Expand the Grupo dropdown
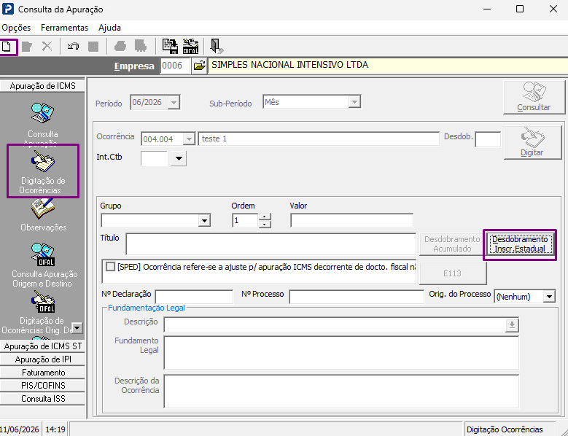The height and width of the screenshot is (436, 568). click(x=204, y=220)
